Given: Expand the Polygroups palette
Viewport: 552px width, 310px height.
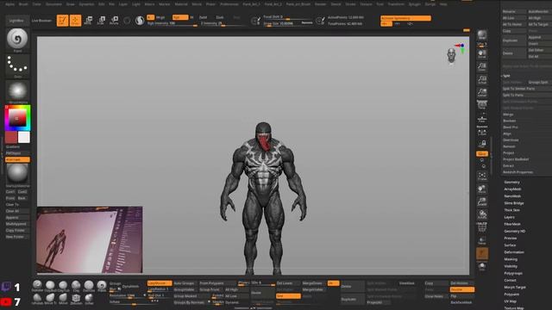Looking at the screenshot, I should (513, 273).
